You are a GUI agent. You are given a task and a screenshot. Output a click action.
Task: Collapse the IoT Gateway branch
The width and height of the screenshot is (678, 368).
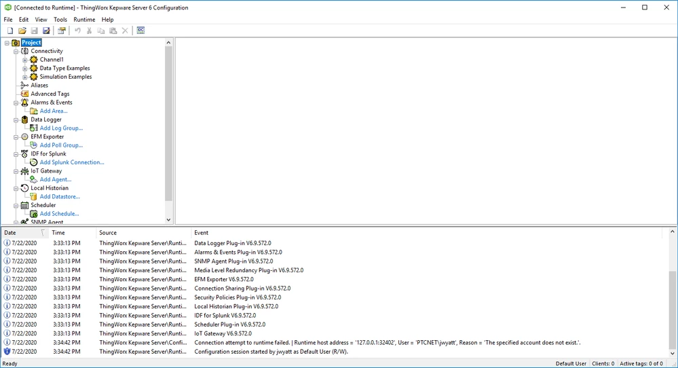16,171
